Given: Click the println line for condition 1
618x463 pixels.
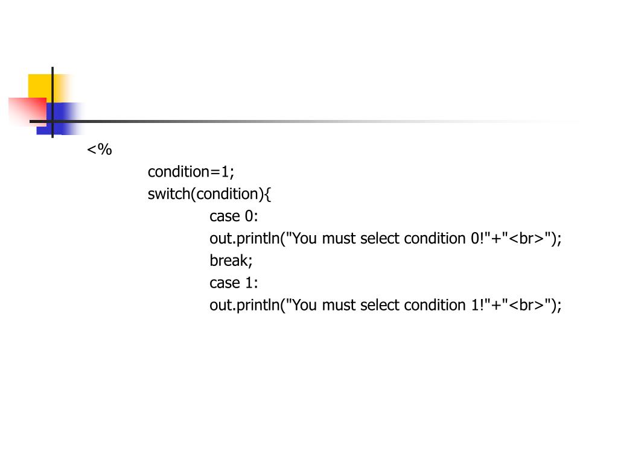Looking at the screenshot, I should coord(386,305).
